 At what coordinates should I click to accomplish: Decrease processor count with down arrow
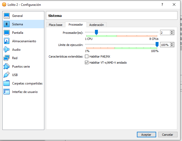[172, 34]
